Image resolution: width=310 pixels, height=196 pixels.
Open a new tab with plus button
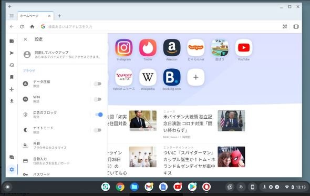click(59, 16)
